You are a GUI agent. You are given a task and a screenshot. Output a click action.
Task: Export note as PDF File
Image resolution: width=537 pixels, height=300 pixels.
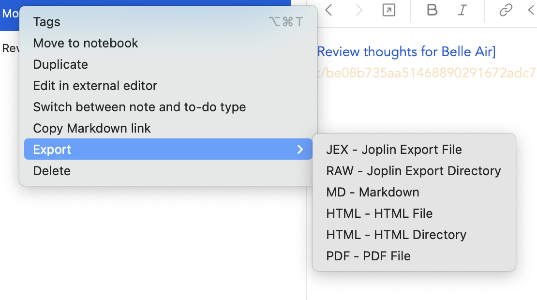coord(368,256)
